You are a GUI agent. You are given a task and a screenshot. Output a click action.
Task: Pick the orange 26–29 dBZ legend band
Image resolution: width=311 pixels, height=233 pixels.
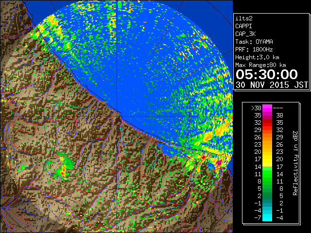(x=267, y=137)
